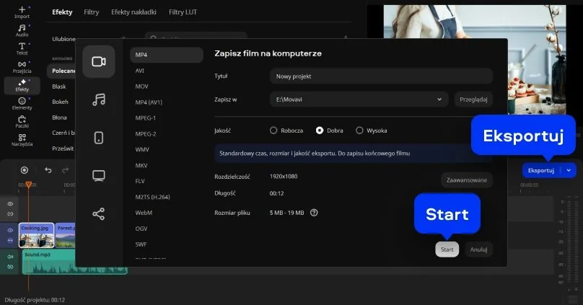Switch to the Filtry LUT tab
The width and height of the screenshot is (583, 305).
click(183, 12)
